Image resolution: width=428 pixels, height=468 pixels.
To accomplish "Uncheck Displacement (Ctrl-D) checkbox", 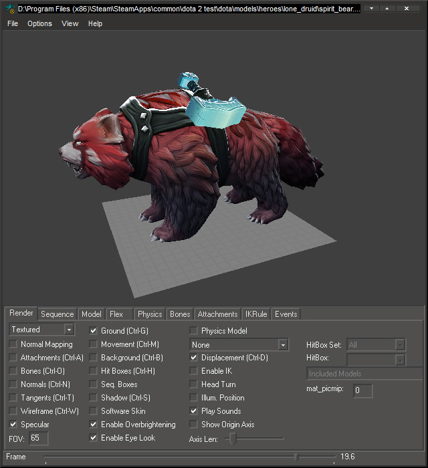I will 194,358.
